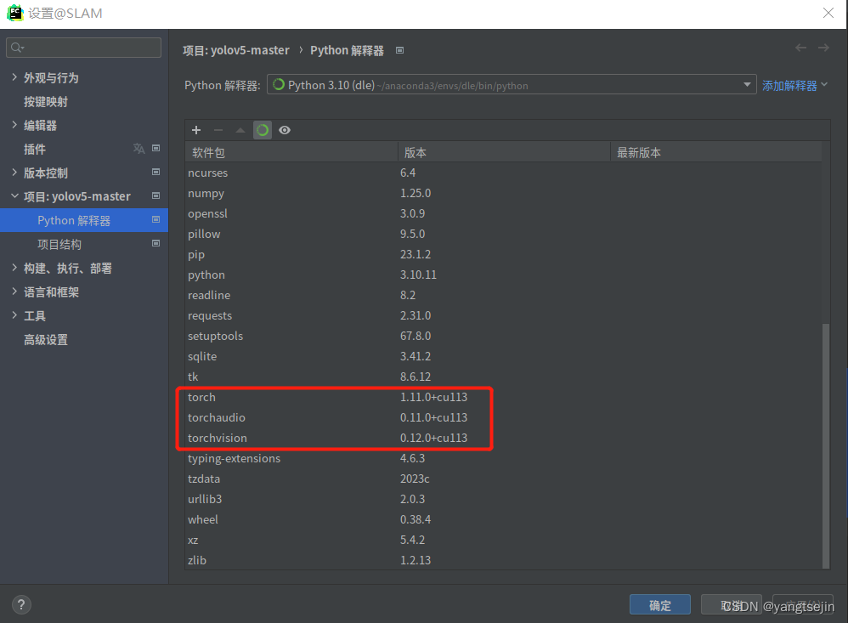Expand the 构建、执行、部署 section
848x623 pixels.
click(x=14, y=268)
